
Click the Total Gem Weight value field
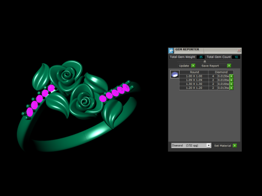[x=200, y=57]
